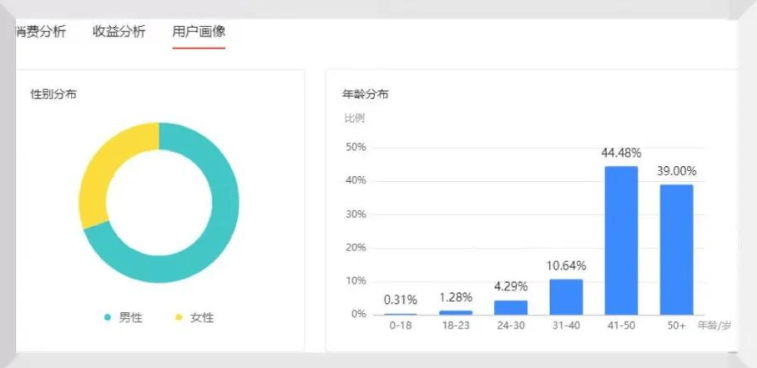Viewport: 757px width, 368px height.
Task: Click the 性别分布 card title
Action: pos(53,94)
